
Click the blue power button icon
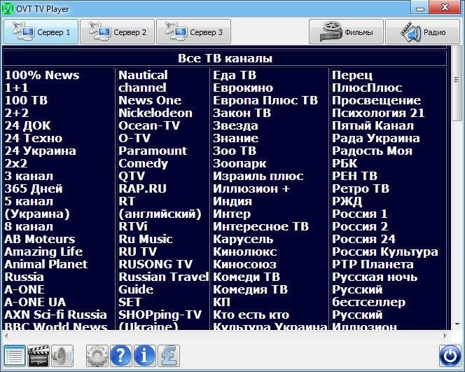[x=450, y=355]
